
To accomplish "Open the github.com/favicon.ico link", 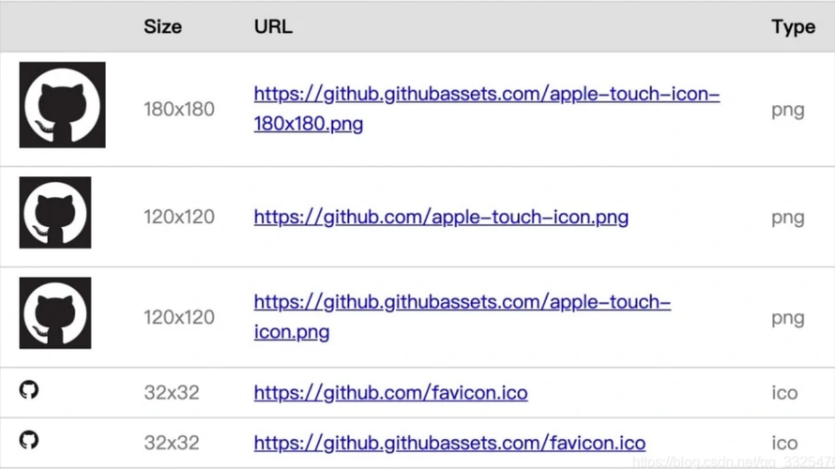I will [390, 392].
